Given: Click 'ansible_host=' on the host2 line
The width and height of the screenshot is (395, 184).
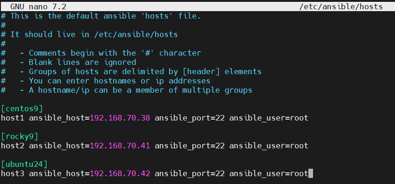Looking at the screenshot, I should [60, 146].
